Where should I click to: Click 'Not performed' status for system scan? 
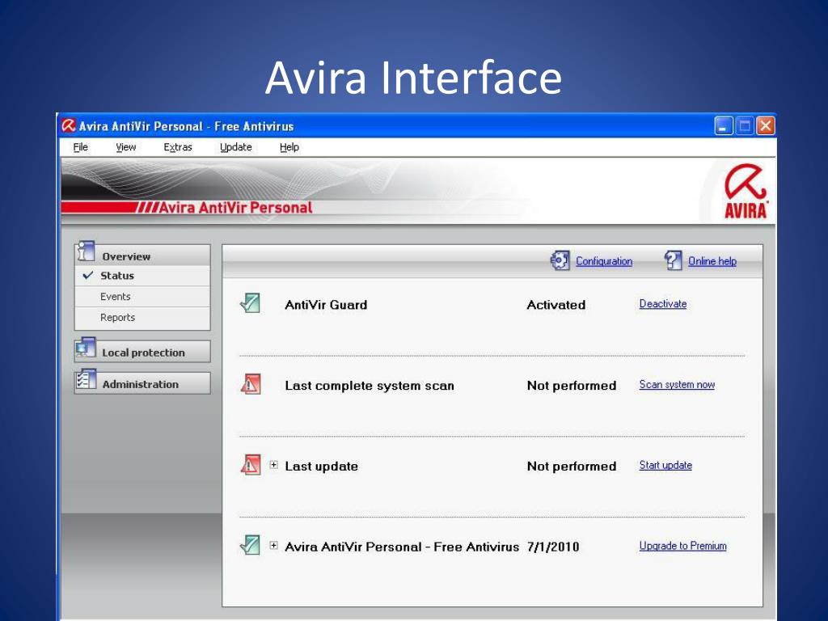[x=572, y=386]
